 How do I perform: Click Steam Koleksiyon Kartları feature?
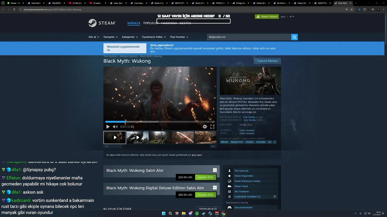coord(247,181)
